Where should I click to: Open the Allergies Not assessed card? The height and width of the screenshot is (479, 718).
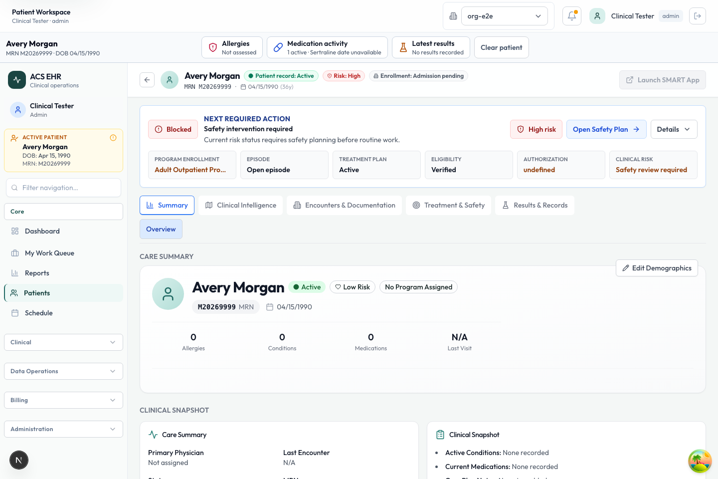[232, 47]
